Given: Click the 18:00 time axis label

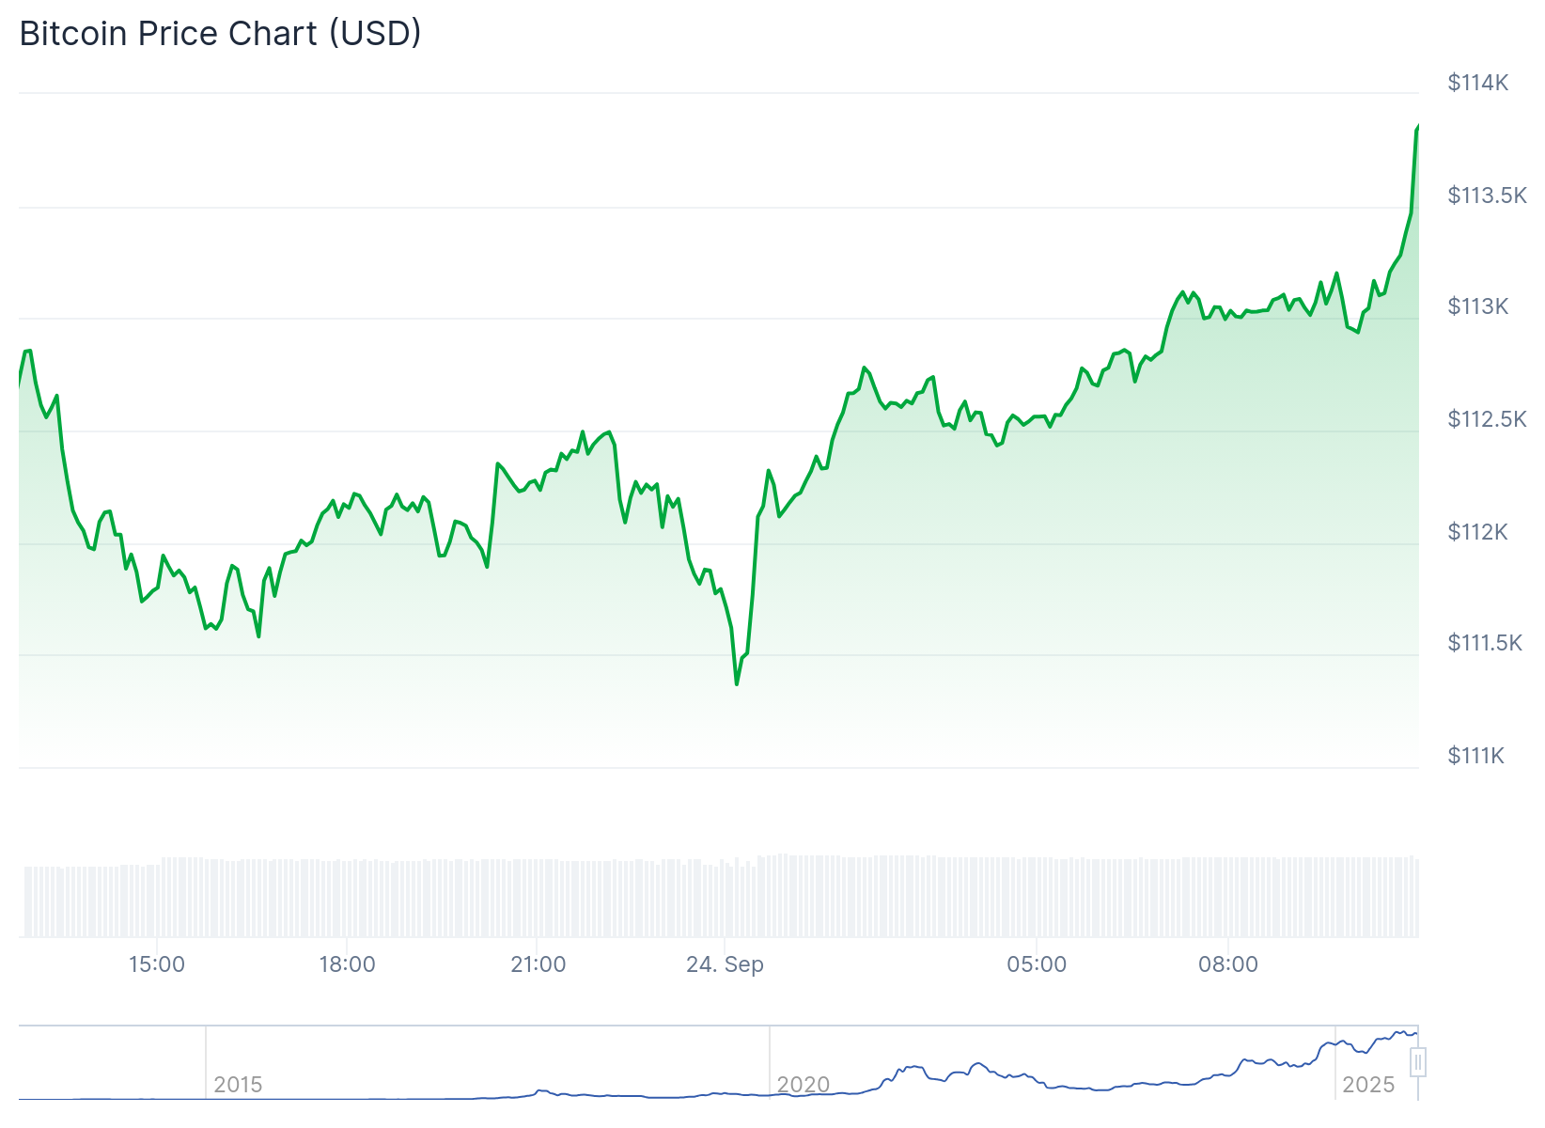Looking at the screenshot, I should [x=347, y=964].
